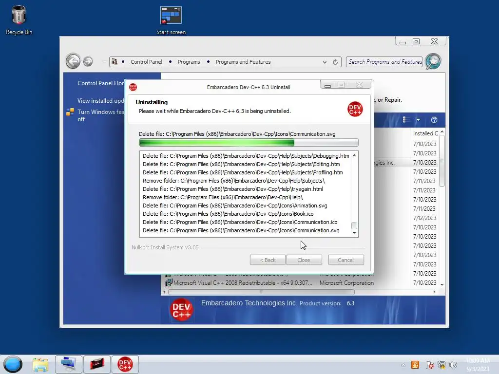The height and width of the screenshot is (374, 499).
Task: Click the Back arrow in Programs and Features
Action: [73, 61]
